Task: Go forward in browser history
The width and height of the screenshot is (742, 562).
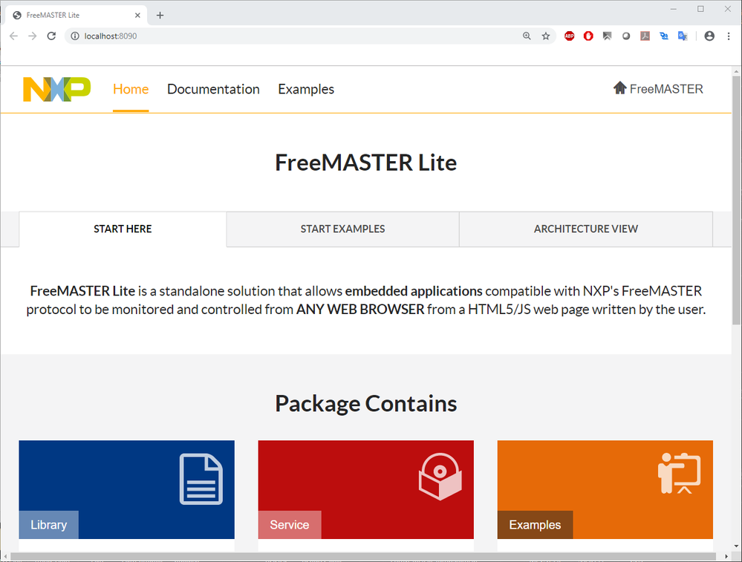Action: tap(32, 36)
